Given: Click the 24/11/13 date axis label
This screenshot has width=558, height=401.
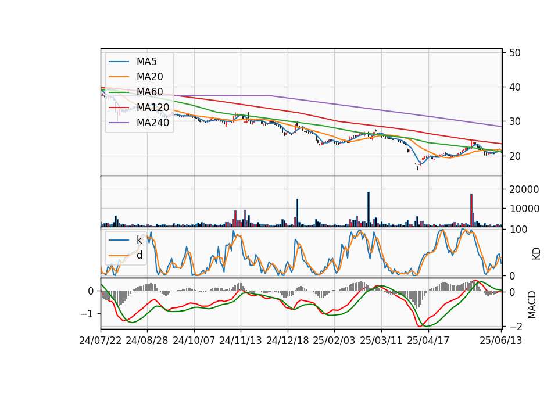Looking at the screenshot, I should pyautogui.click(x=241, y=341).
